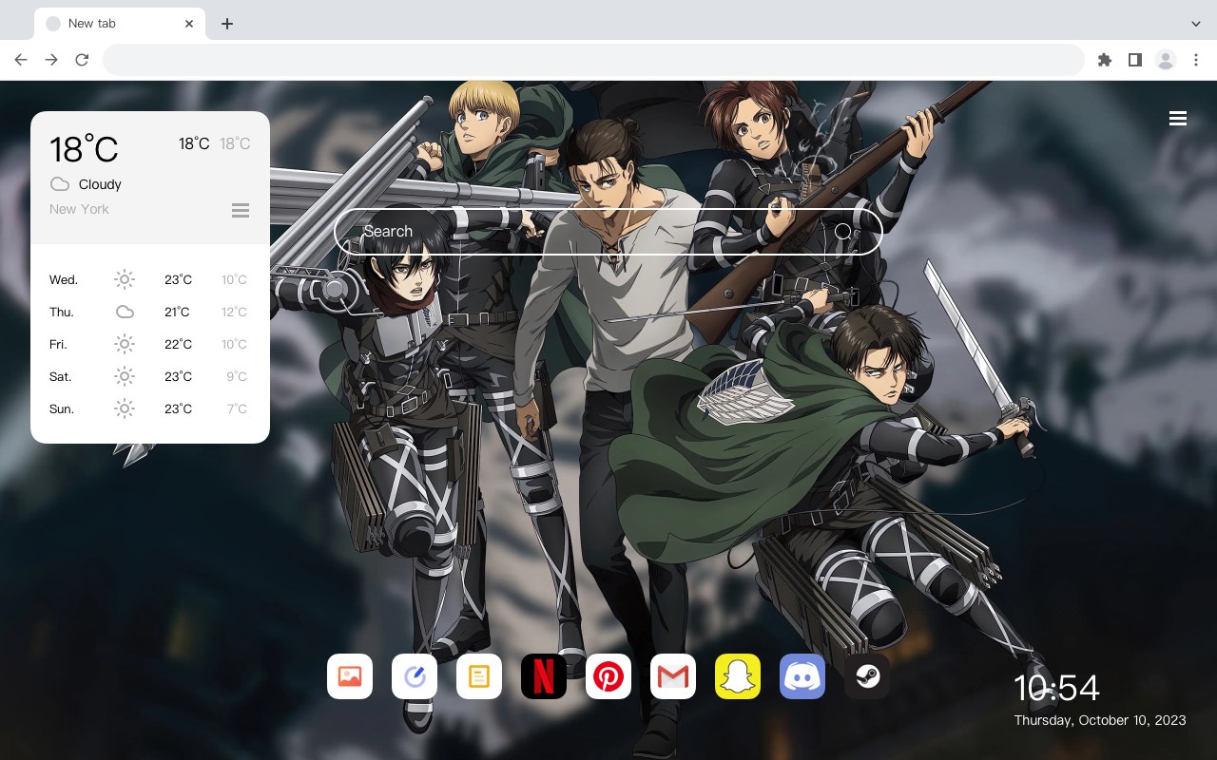
Task: Open the wallpaper gallery shortcut icon
Action: [x=350, y=676]
